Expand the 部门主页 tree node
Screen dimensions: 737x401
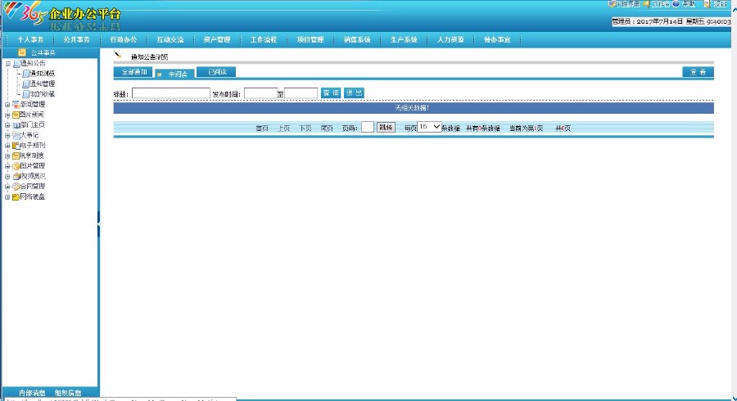[7, 125]
